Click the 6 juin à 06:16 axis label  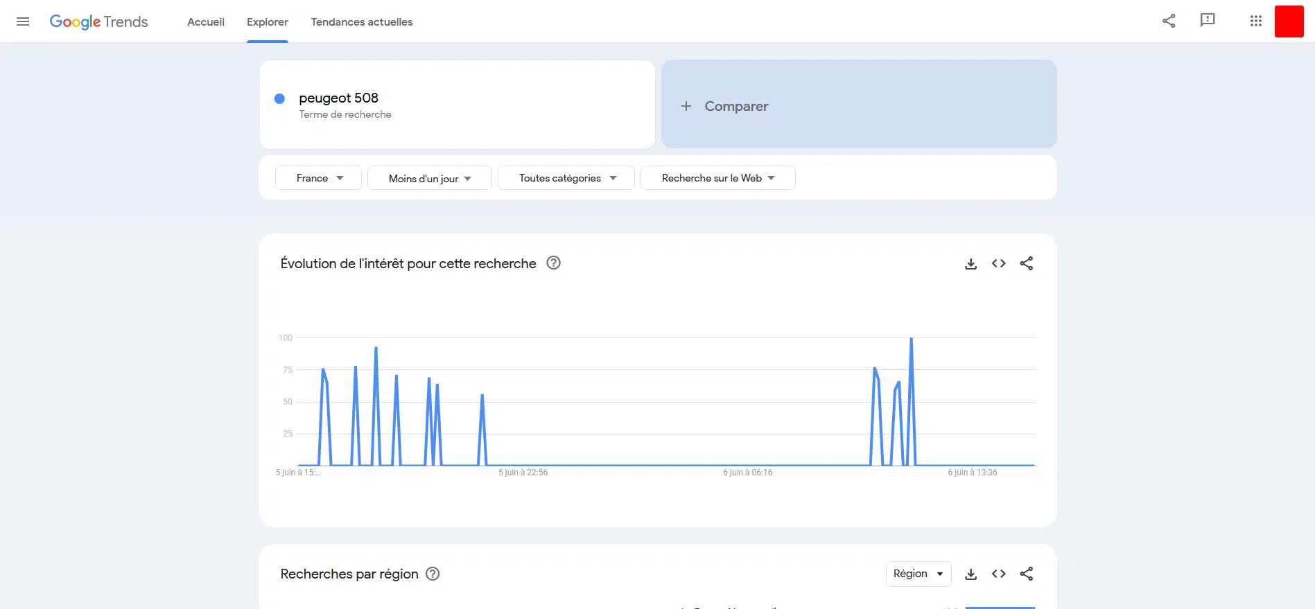(x=748, y=473)
